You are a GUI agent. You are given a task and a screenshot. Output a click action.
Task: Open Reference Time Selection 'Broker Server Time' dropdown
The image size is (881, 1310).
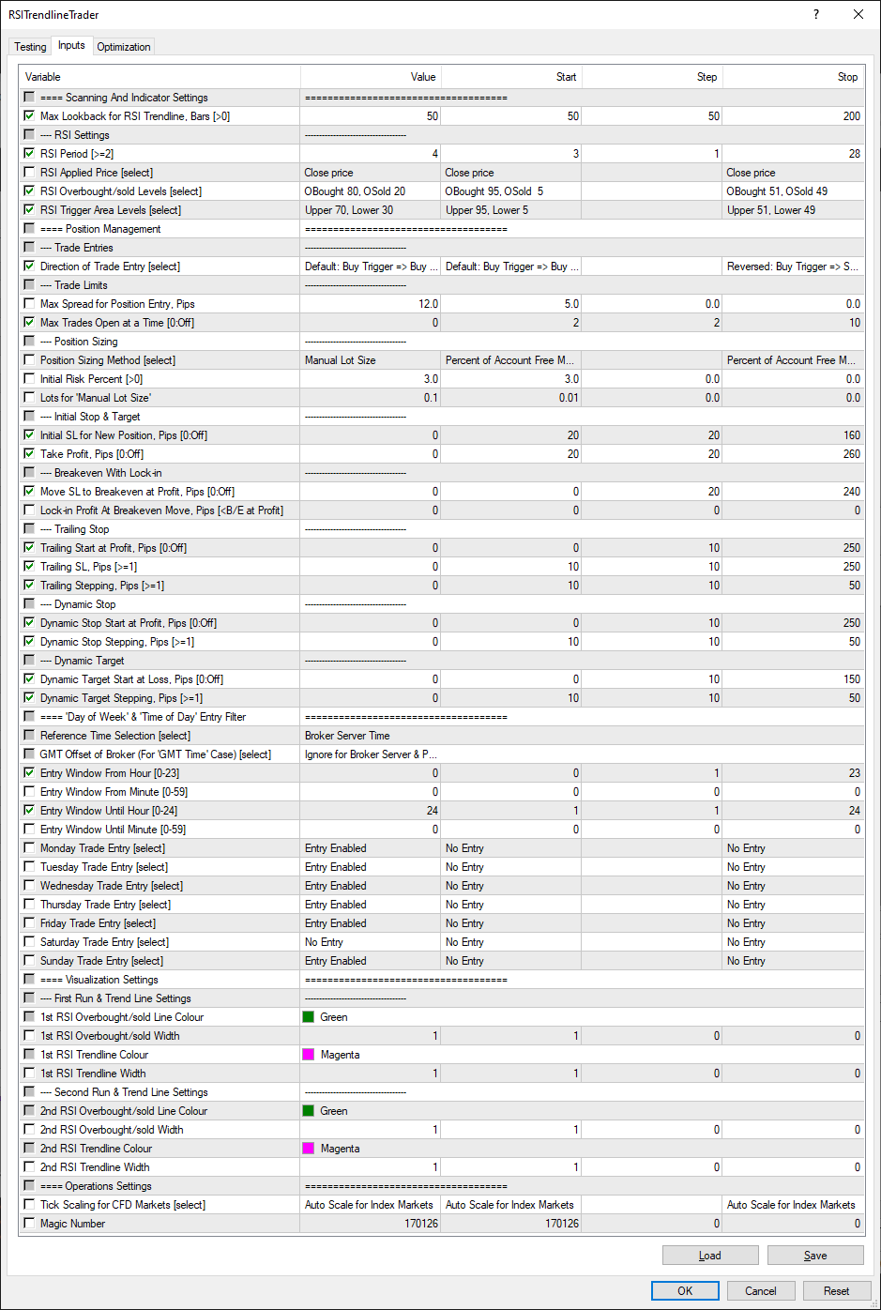pos(370,736)
